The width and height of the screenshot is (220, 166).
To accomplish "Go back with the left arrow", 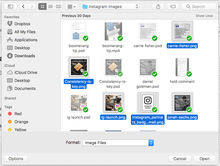I will [x=23, y=6].
